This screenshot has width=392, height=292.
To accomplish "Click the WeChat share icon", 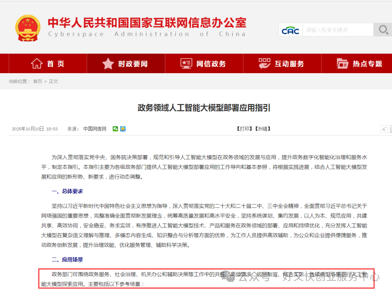I will pos(115,129).
